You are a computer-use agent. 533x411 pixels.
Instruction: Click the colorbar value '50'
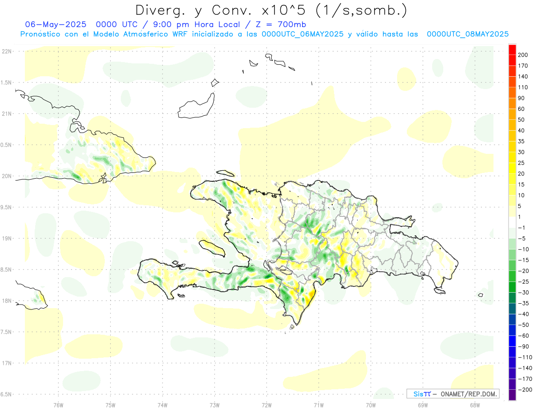pyautogui.click(x=521, y=120)
